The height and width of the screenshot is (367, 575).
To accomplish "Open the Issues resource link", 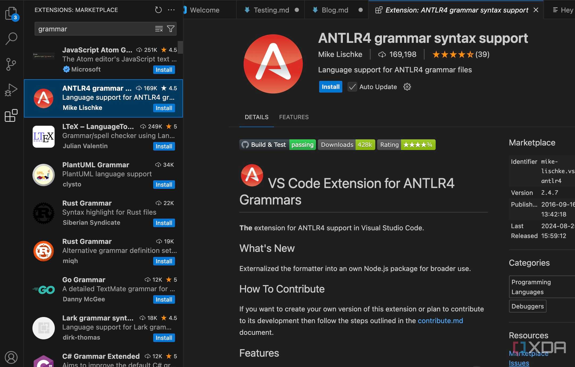I will pyautogui.click(x=519, y=363).
